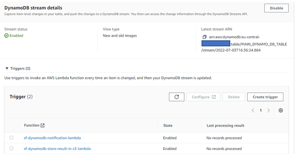Click the Create trigger button

(265, 97)
